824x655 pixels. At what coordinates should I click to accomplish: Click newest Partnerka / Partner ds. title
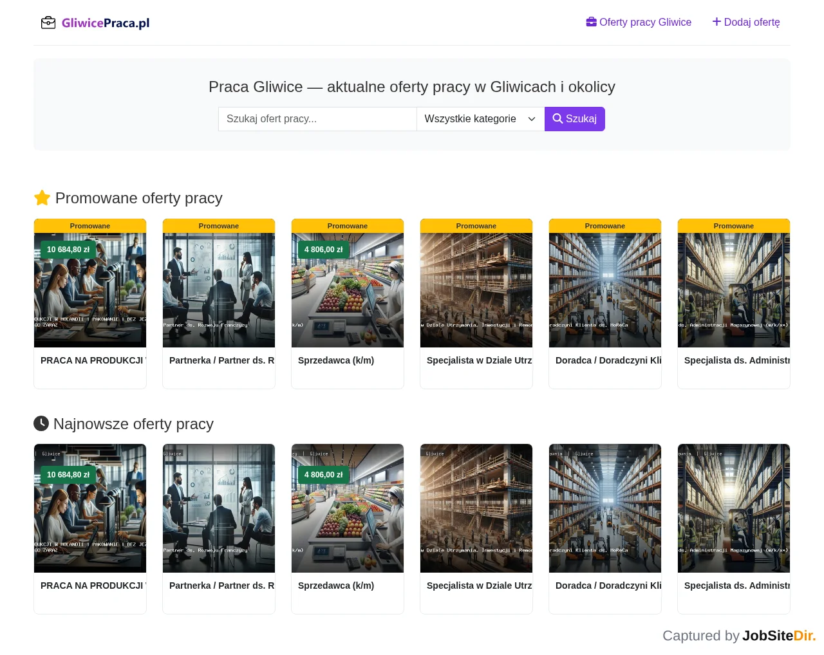[222, 586]
